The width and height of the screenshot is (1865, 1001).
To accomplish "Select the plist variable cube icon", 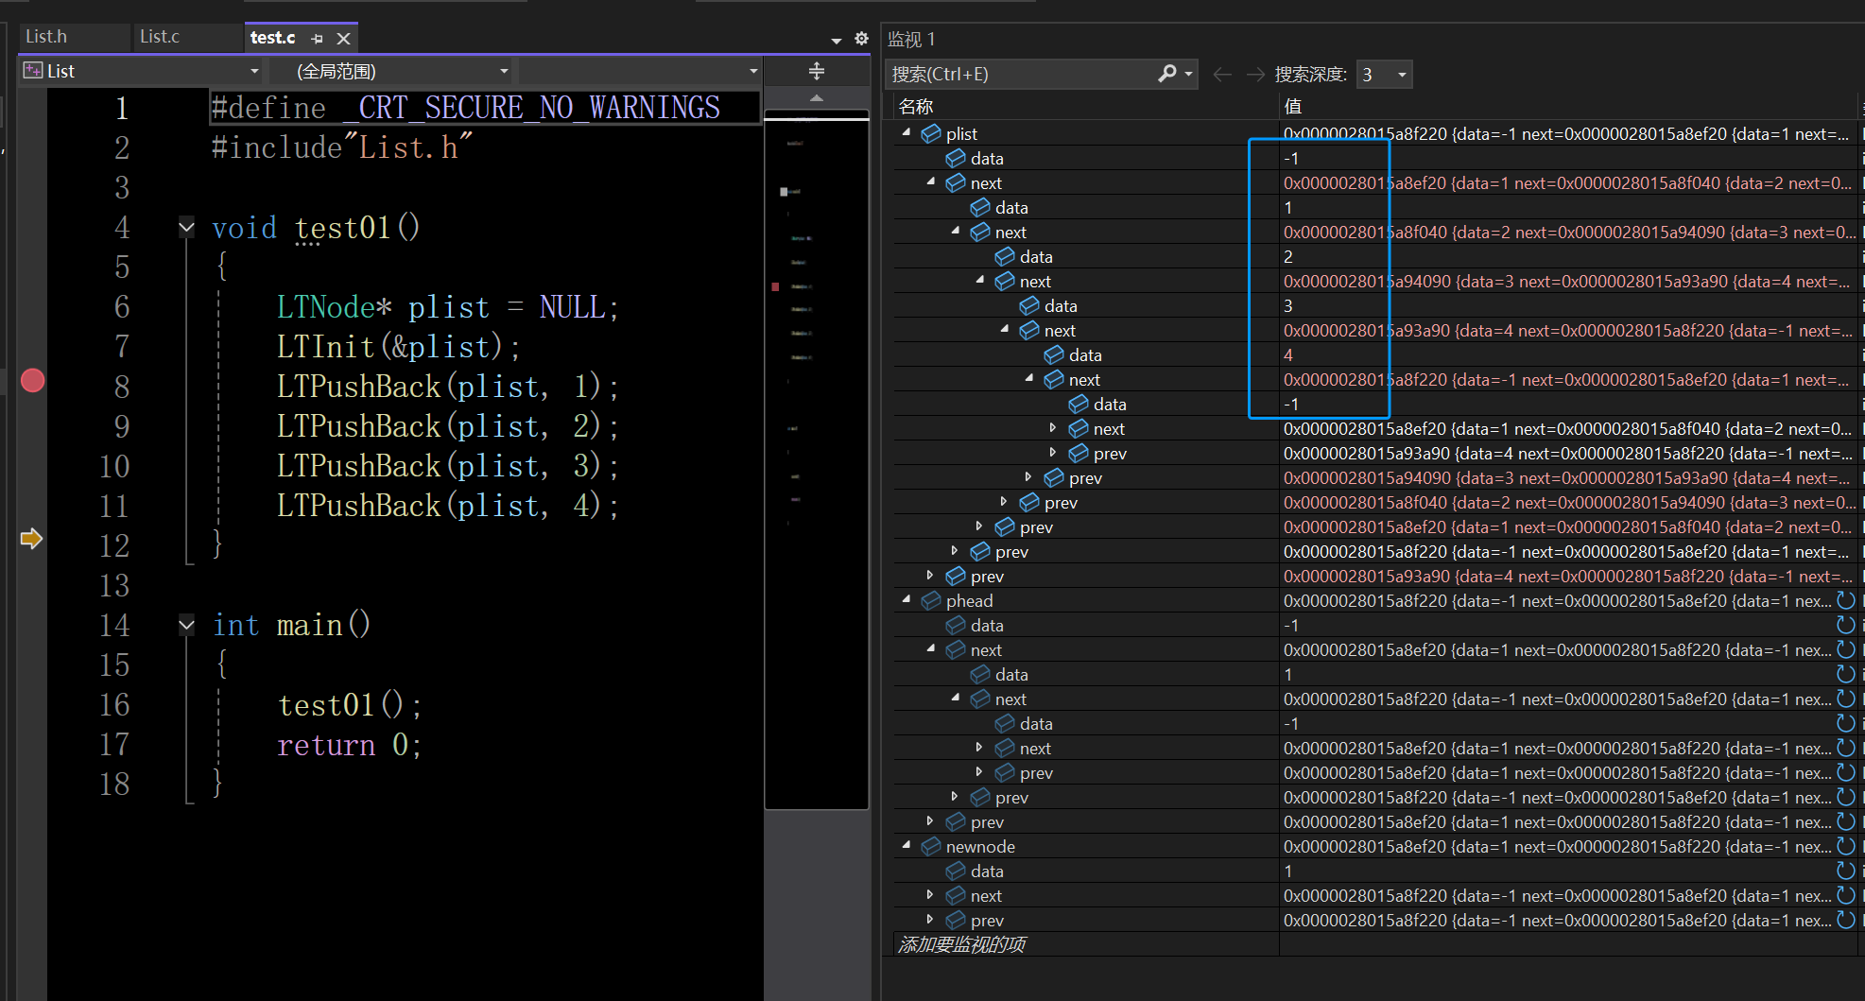I will click(x=931, y=133).
